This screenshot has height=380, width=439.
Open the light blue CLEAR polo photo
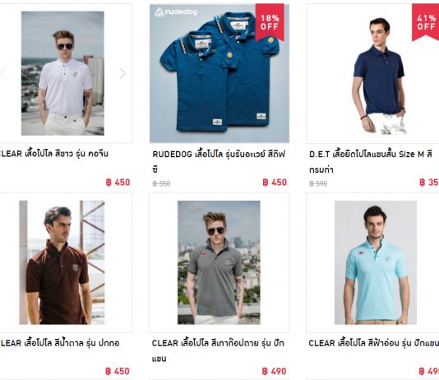[376, 262]
